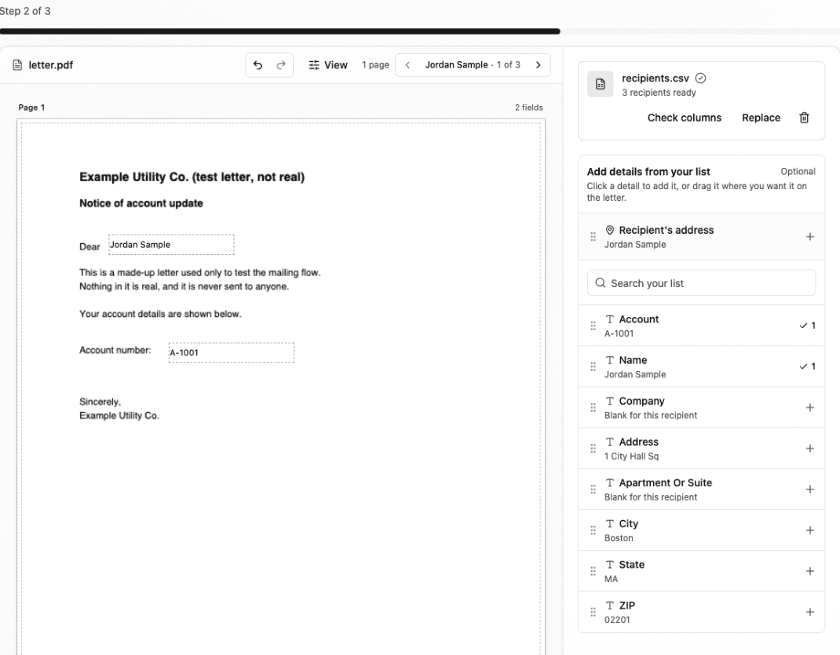This screenshot has width=840, height=655.
Task: Click the '1 page' indicator
Action: (375, 65)
